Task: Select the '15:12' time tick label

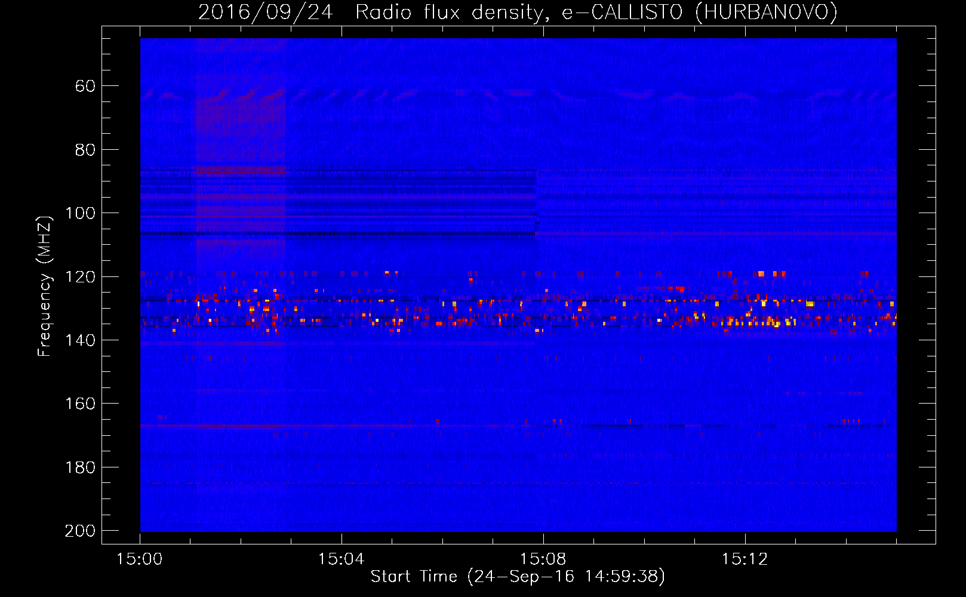Action: point(745,559)
